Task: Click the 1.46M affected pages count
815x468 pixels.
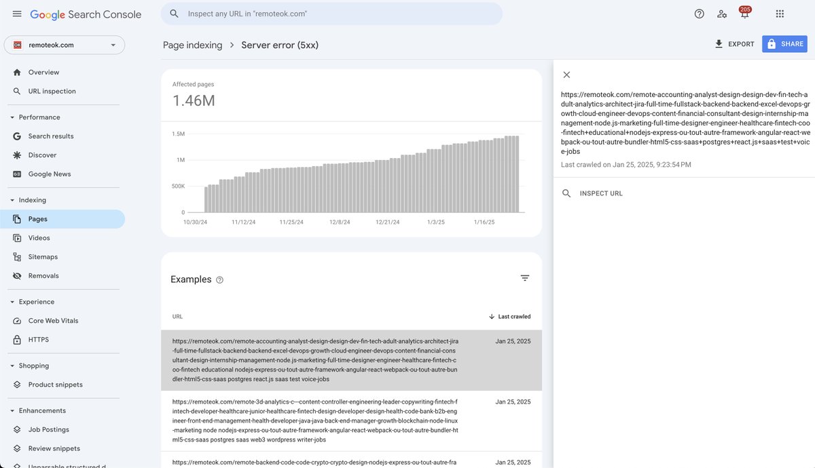Action: [x=194, y=101]
